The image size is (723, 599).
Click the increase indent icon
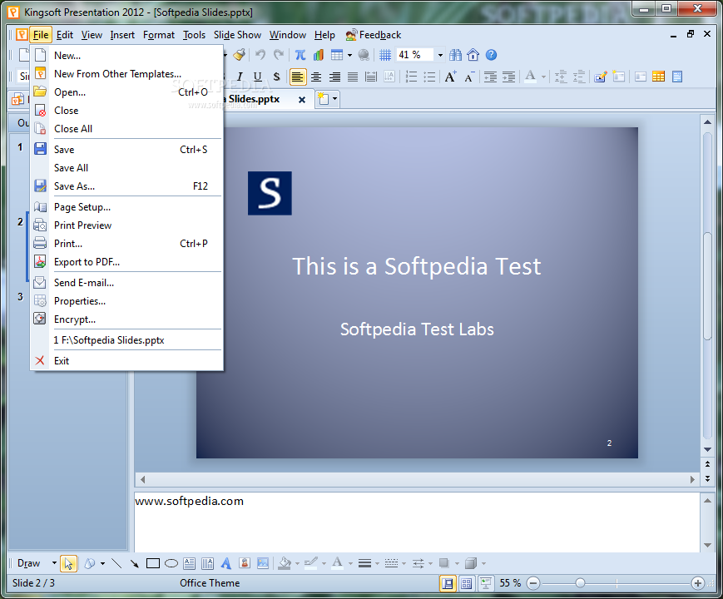508,77
